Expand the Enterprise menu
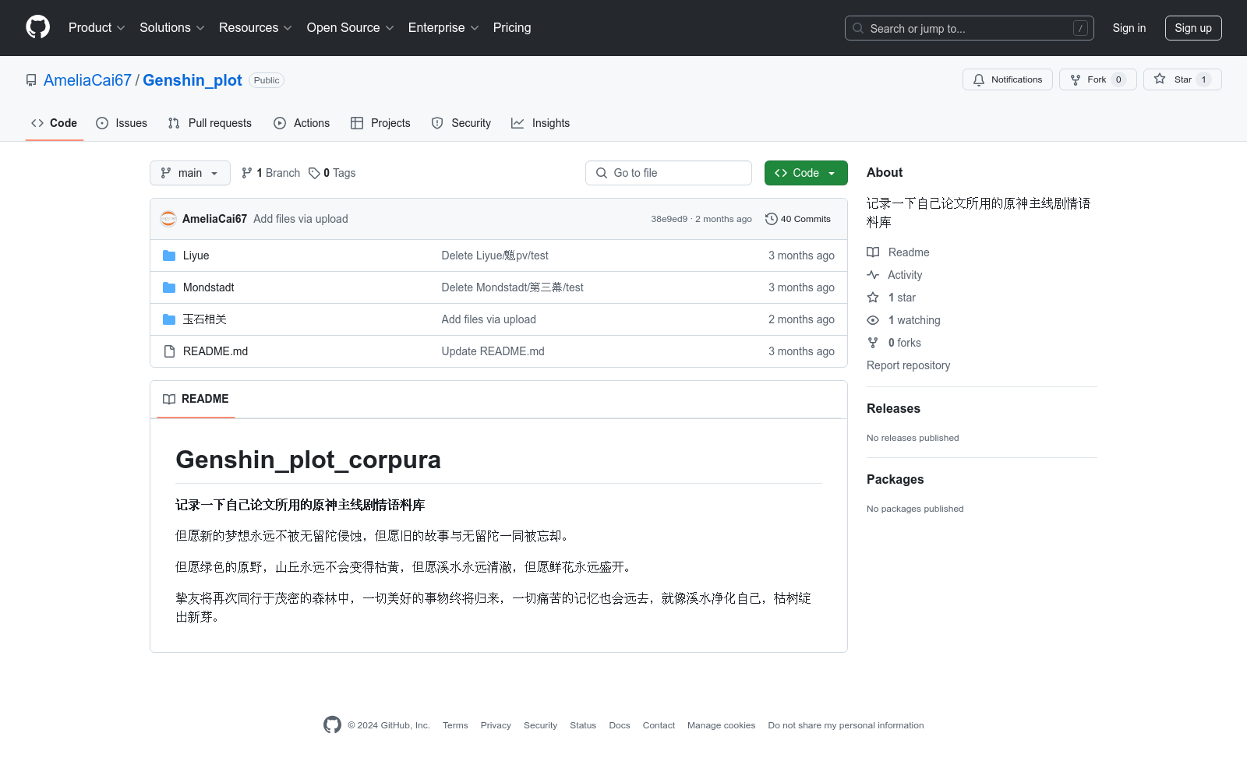 tap(443, 28)
